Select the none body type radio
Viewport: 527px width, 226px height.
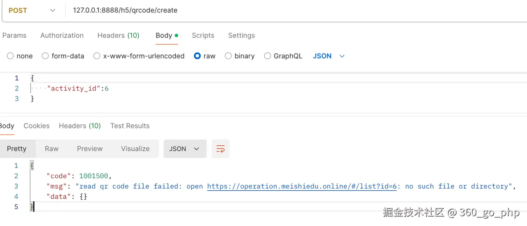[10, 56]
